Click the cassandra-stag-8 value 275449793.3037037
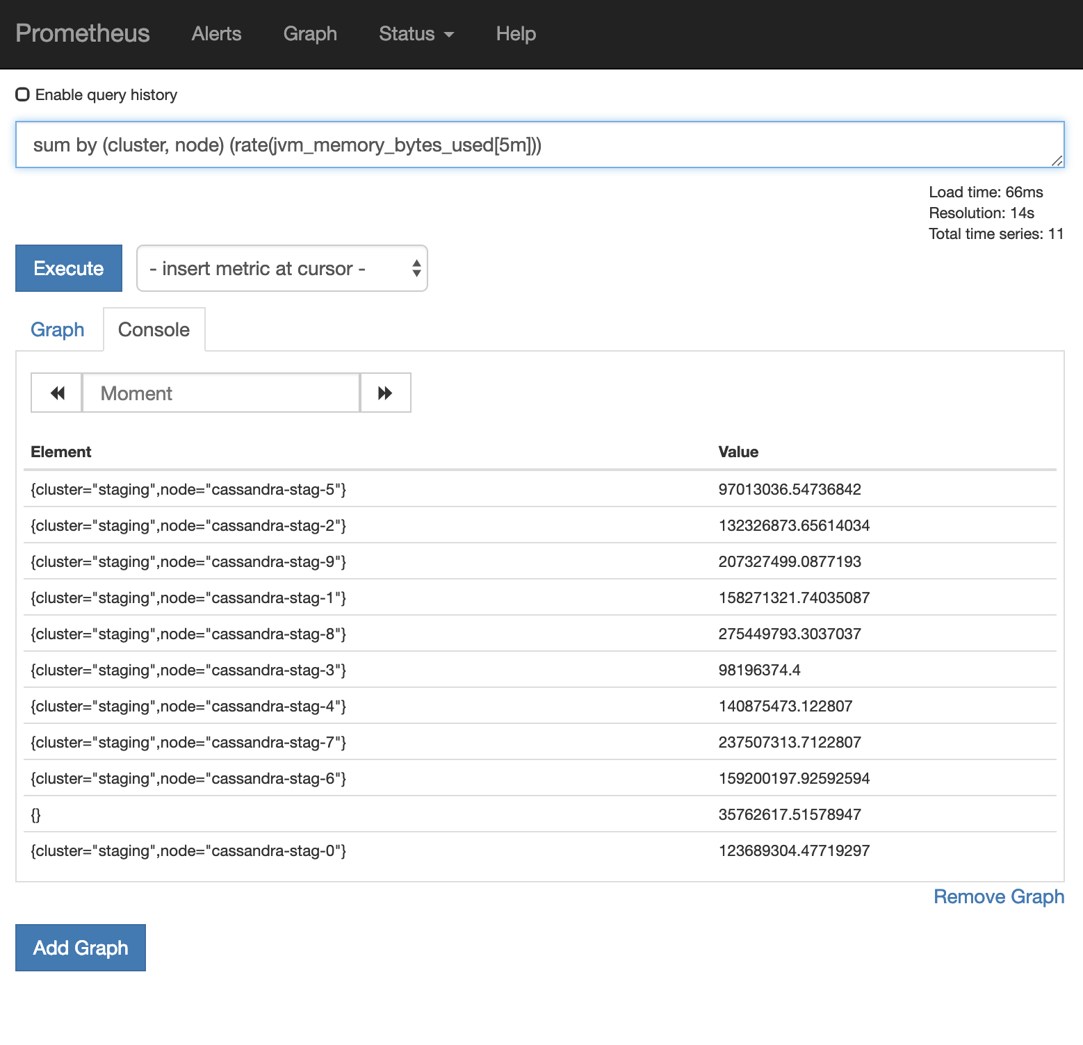 (789, 634)
